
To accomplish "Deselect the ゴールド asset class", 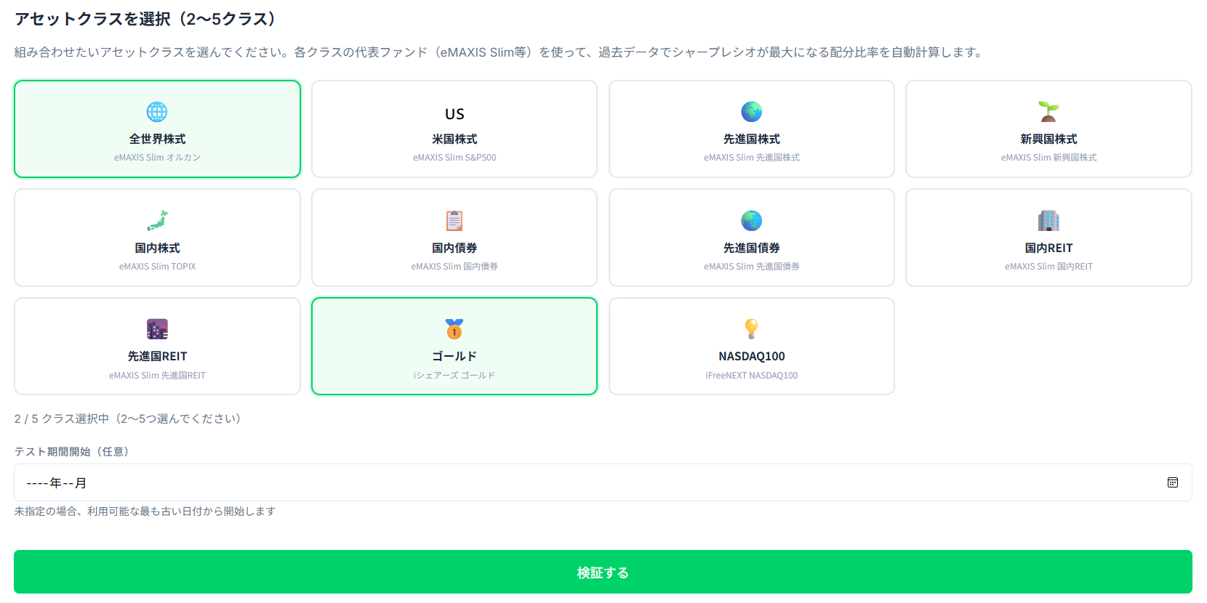I will (x=454, y=347).
